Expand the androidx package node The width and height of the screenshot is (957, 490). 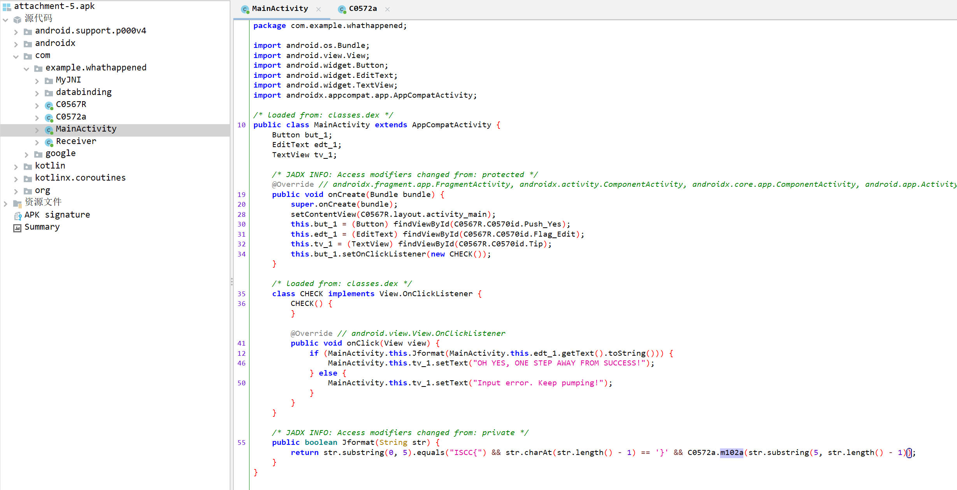(16, 44)
